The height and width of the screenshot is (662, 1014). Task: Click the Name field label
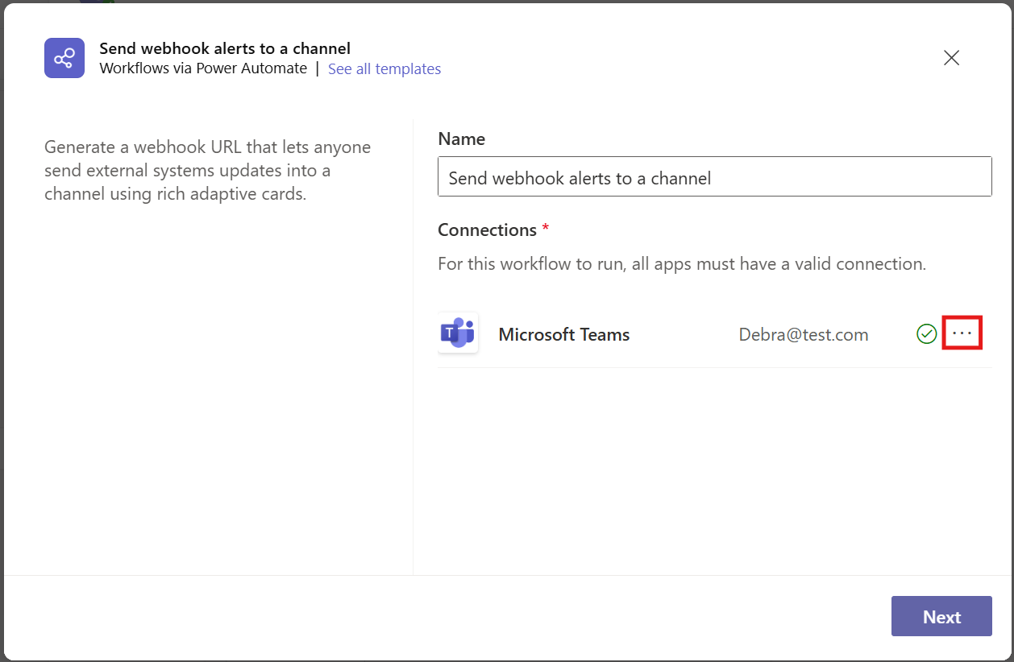(461, 139)
